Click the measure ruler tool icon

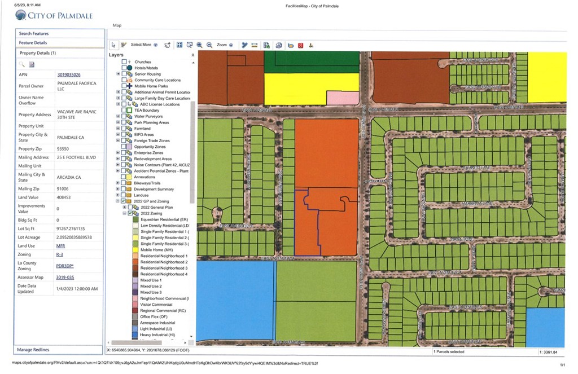point(255,45)
